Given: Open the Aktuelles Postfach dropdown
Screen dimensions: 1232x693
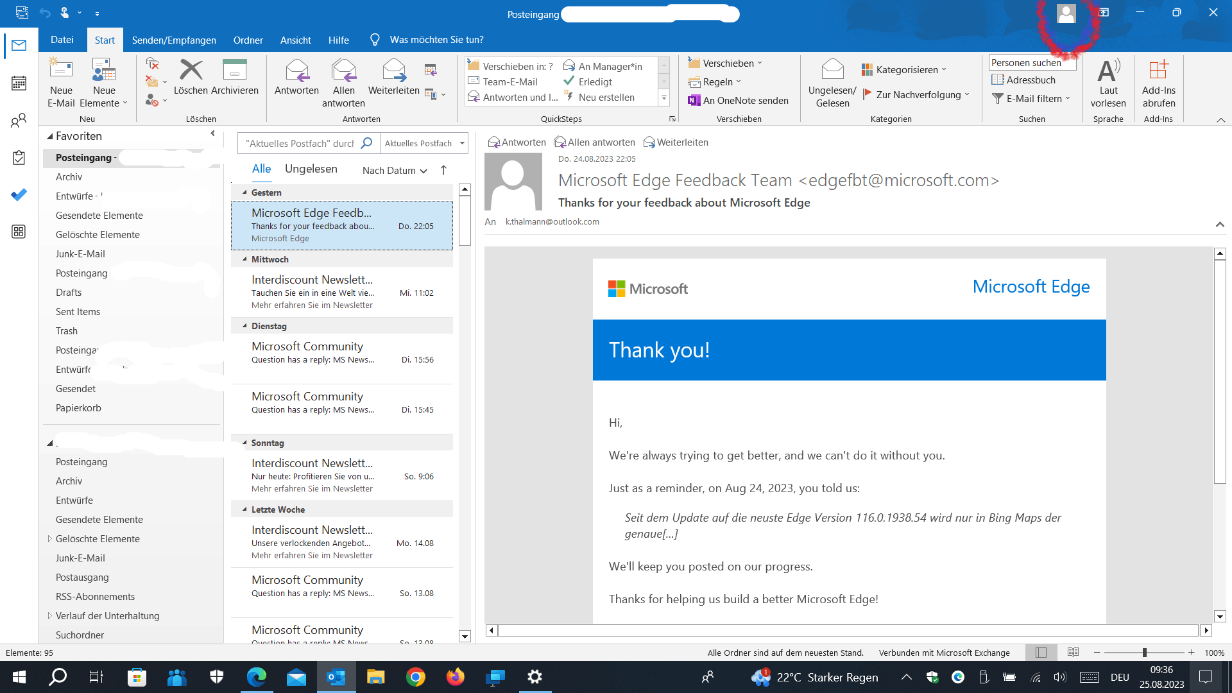Looking at the screenshot, I should (x=462, y=143).
